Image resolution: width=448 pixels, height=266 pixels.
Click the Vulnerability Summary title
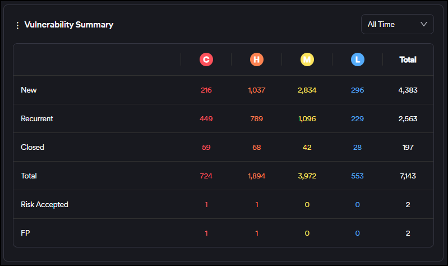[68, 25]
